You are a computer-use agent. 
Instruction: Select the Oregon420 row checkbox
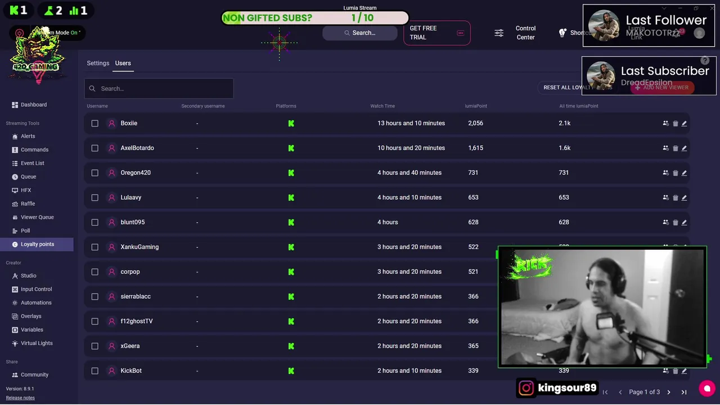(x=94, y=173)
